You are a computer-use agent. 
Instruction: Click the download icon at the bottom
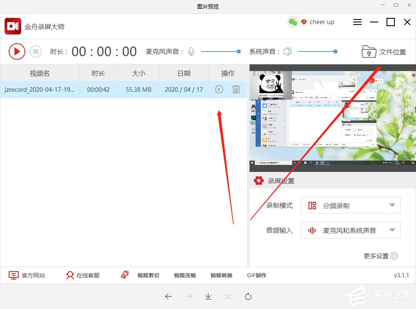208,296
